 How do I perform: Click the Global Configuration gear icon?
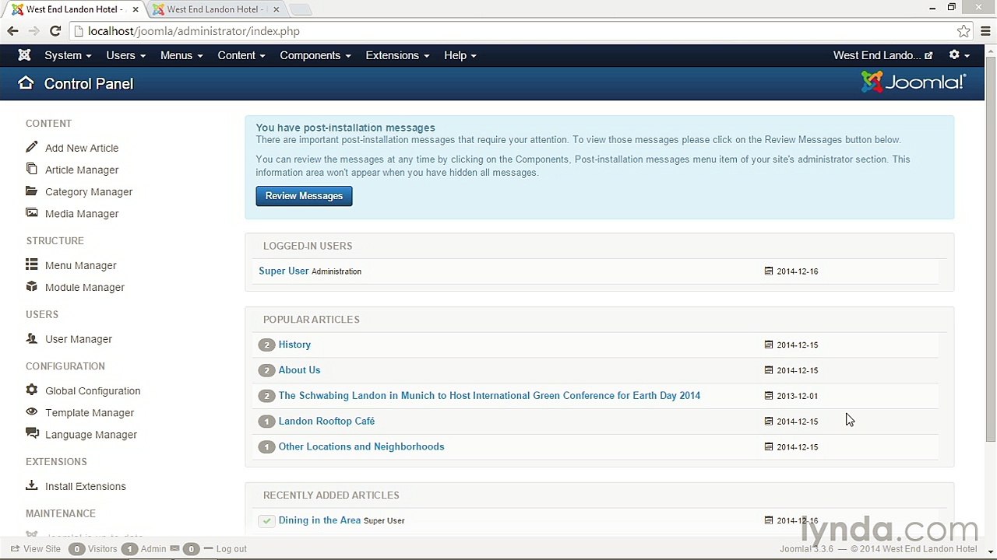point(31,390)
